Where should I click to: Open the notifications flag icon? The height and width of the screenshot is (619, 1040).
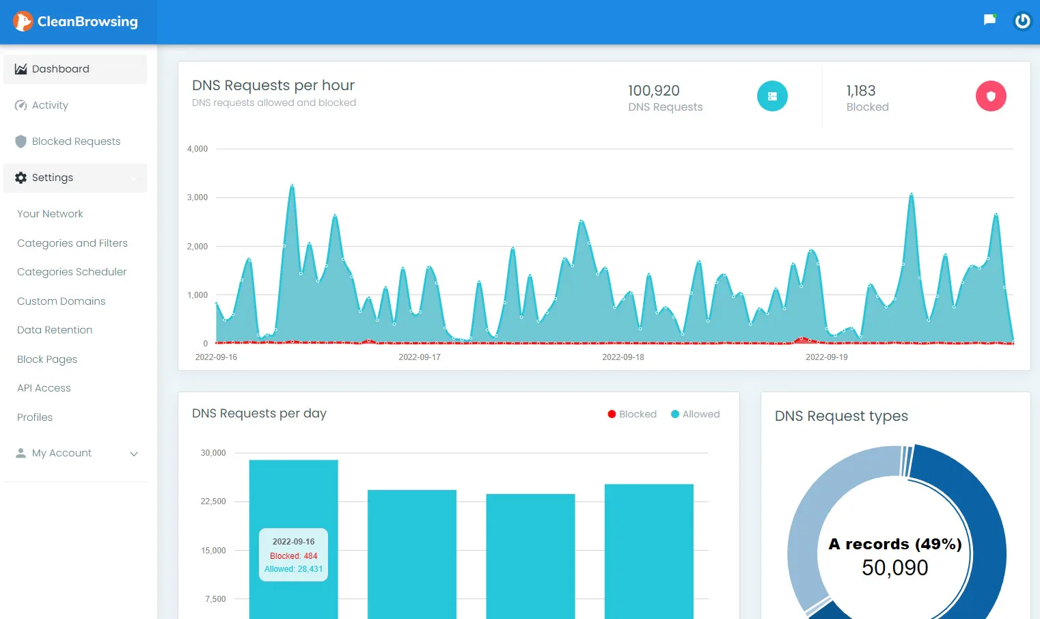coord(989,20)
